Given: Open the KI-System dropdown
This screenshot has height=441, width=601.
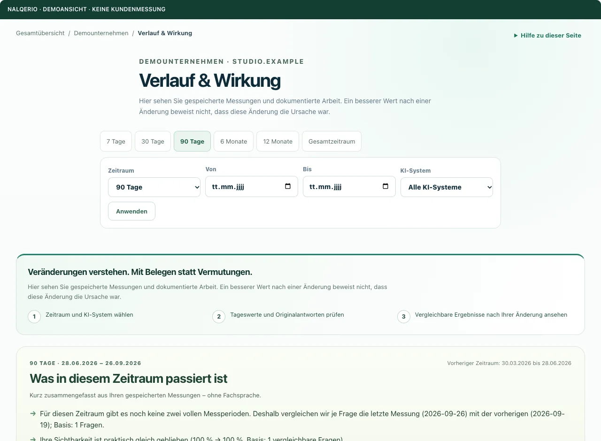Looking at the screenshot, I should coord(447,187).
